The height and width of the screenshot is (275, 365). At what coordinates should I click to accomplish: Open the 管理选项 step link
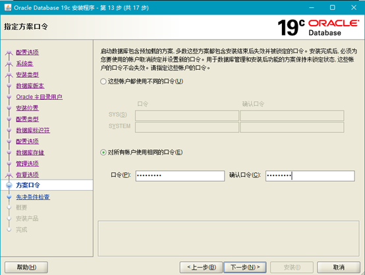point(27,164)
